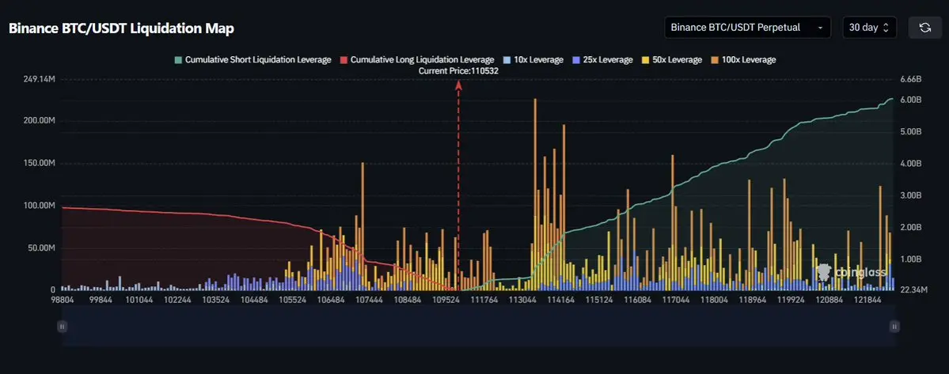Click the 120884 price axis label
Viewport: 949px width, 374px height.
(829, 300)
